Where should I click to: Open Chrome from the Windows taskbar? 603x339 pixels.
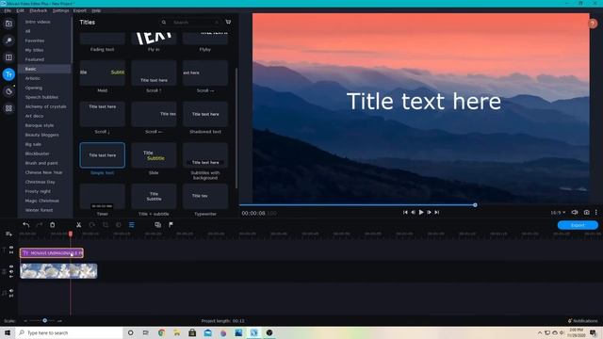click(x=161, y=332)
